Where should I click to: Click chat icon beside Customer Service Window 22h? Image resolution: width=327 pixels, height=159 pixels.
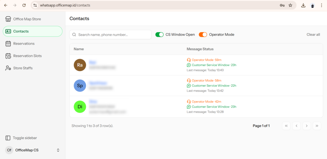pyautogui.click(x=189, y=86)
